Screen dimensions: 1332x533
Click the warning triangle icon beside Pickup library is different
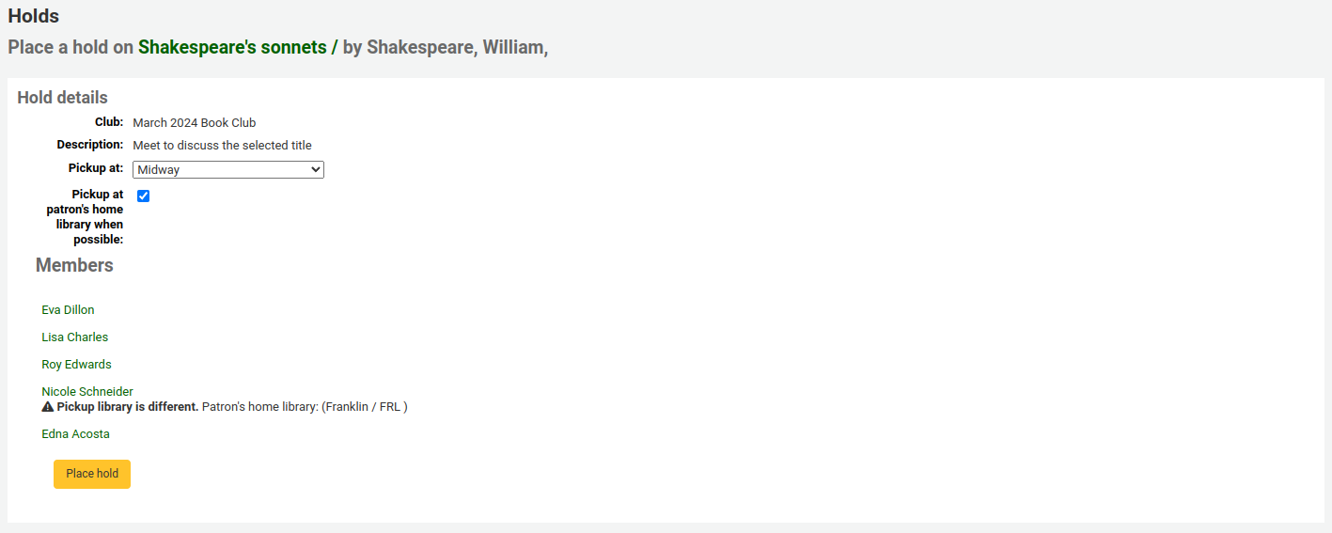point(47,407)
